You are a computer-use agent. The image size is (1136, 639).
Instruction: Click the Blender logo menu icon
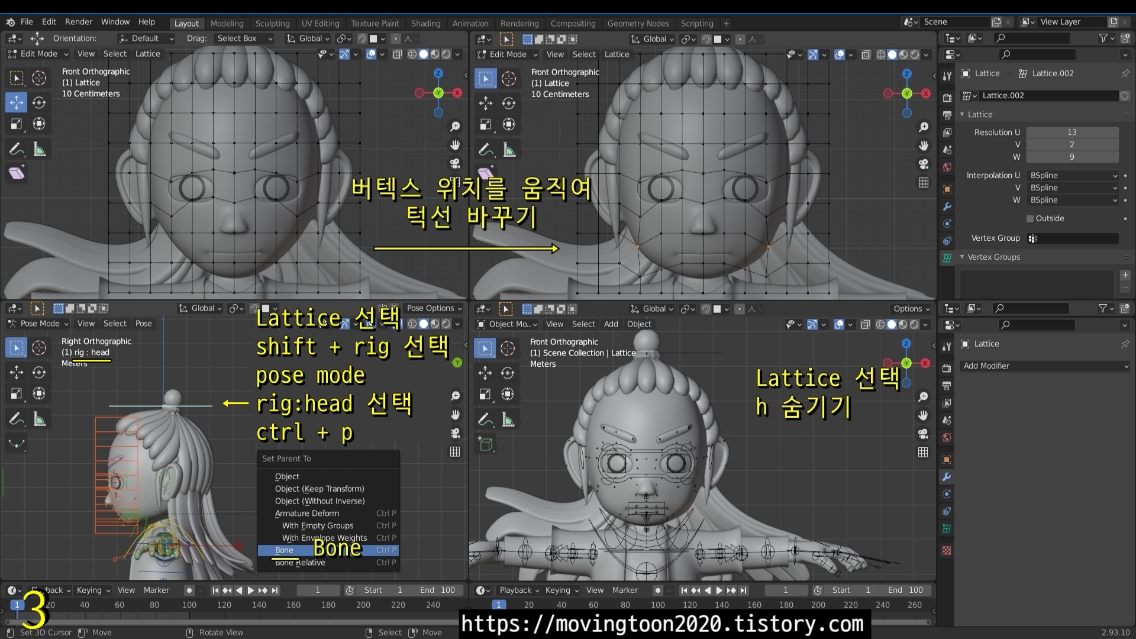tap(11, 22)
